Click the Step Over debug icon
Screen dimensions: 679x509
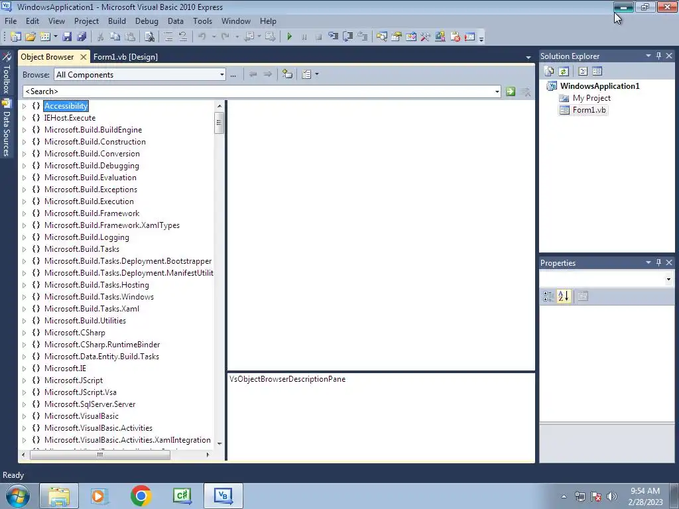(x=347, y=37)
